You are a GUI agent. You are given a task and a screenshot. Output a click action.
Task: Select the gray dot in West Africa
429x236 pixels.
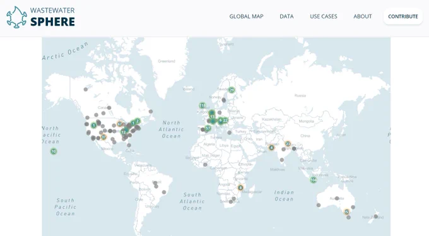click(x=205, y=165)
